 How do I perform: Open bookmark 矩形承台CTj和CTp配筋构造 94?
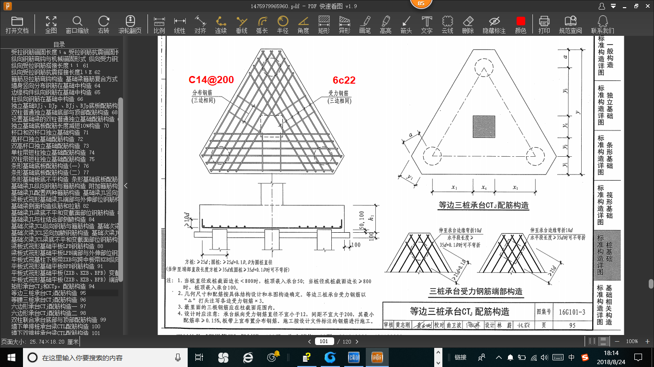pos(53,286)
